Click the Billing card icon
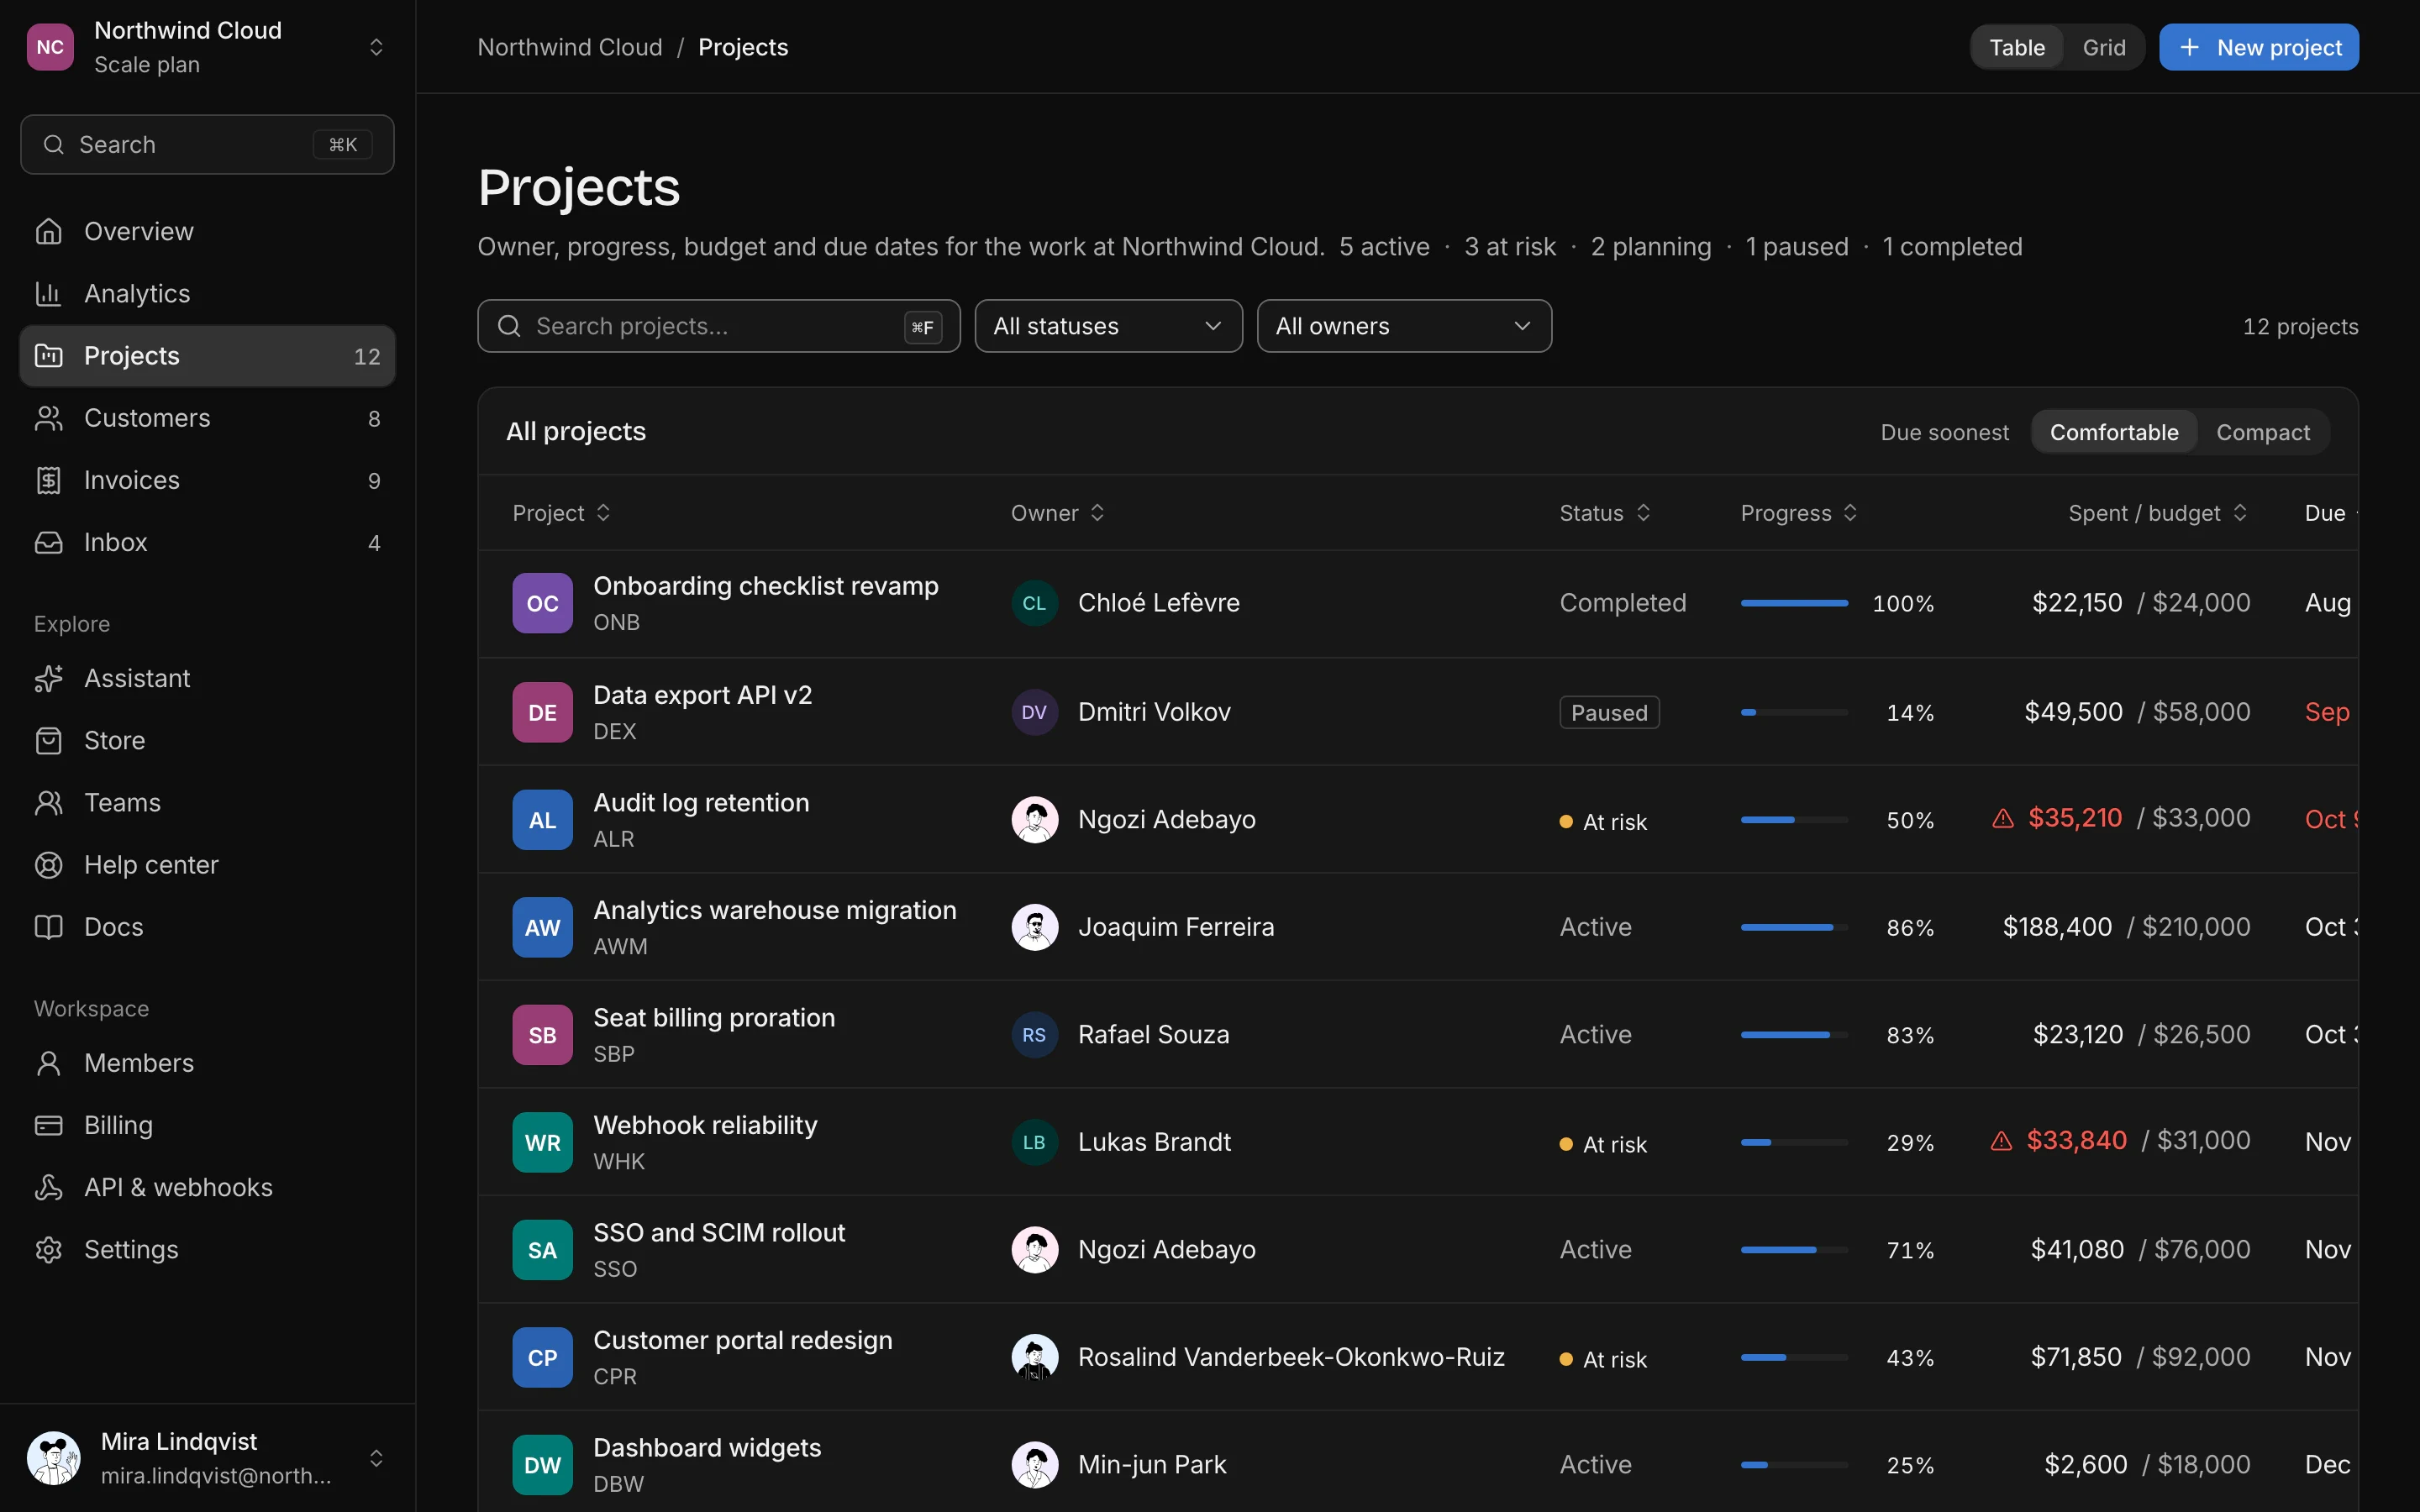 (48, 1125)
